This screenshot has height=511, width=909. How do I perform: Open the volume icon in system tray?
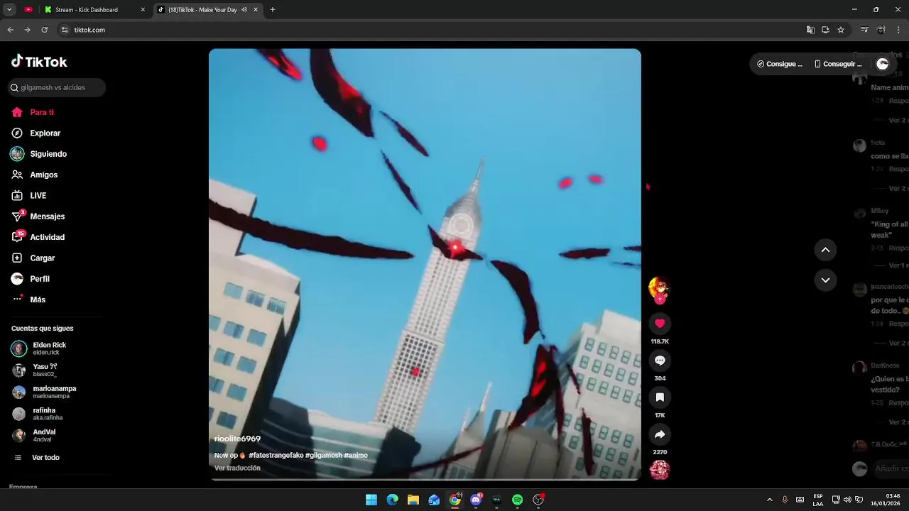pyautogui.click(x=847, y=500)
